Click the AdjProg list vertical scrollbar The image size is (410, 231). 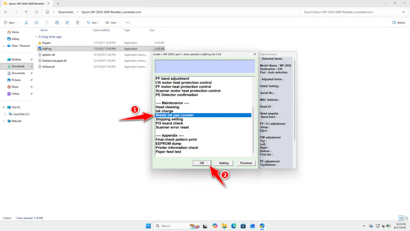click(253, 130)
